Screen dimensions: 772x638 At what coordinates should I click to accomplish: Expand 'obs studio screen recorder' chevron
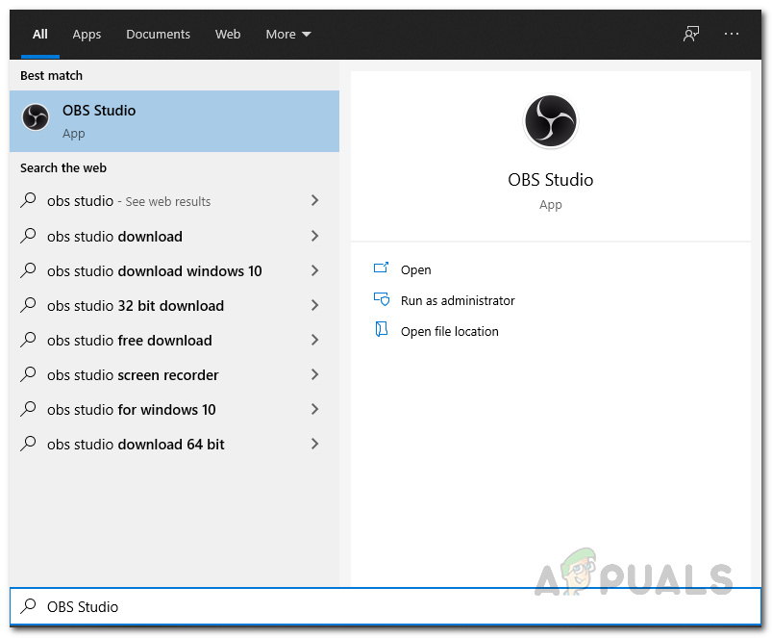click(315, 374)
